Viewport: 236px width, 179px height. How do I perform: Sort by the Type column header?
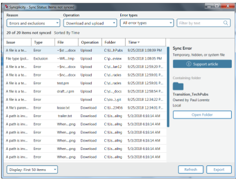(43, 42)
